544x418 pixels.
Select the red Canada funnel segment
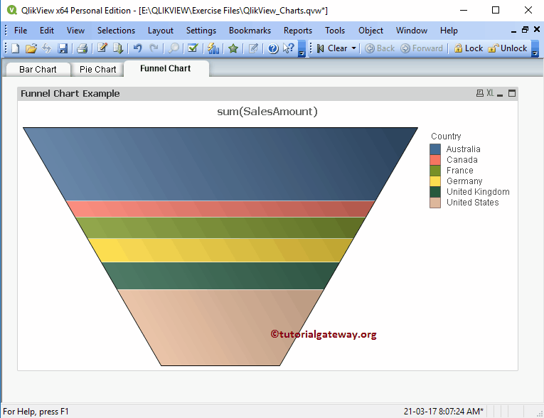click(220, 209)
